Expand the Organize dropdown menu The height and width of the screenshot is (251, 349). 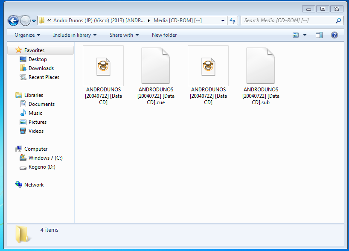27,35
